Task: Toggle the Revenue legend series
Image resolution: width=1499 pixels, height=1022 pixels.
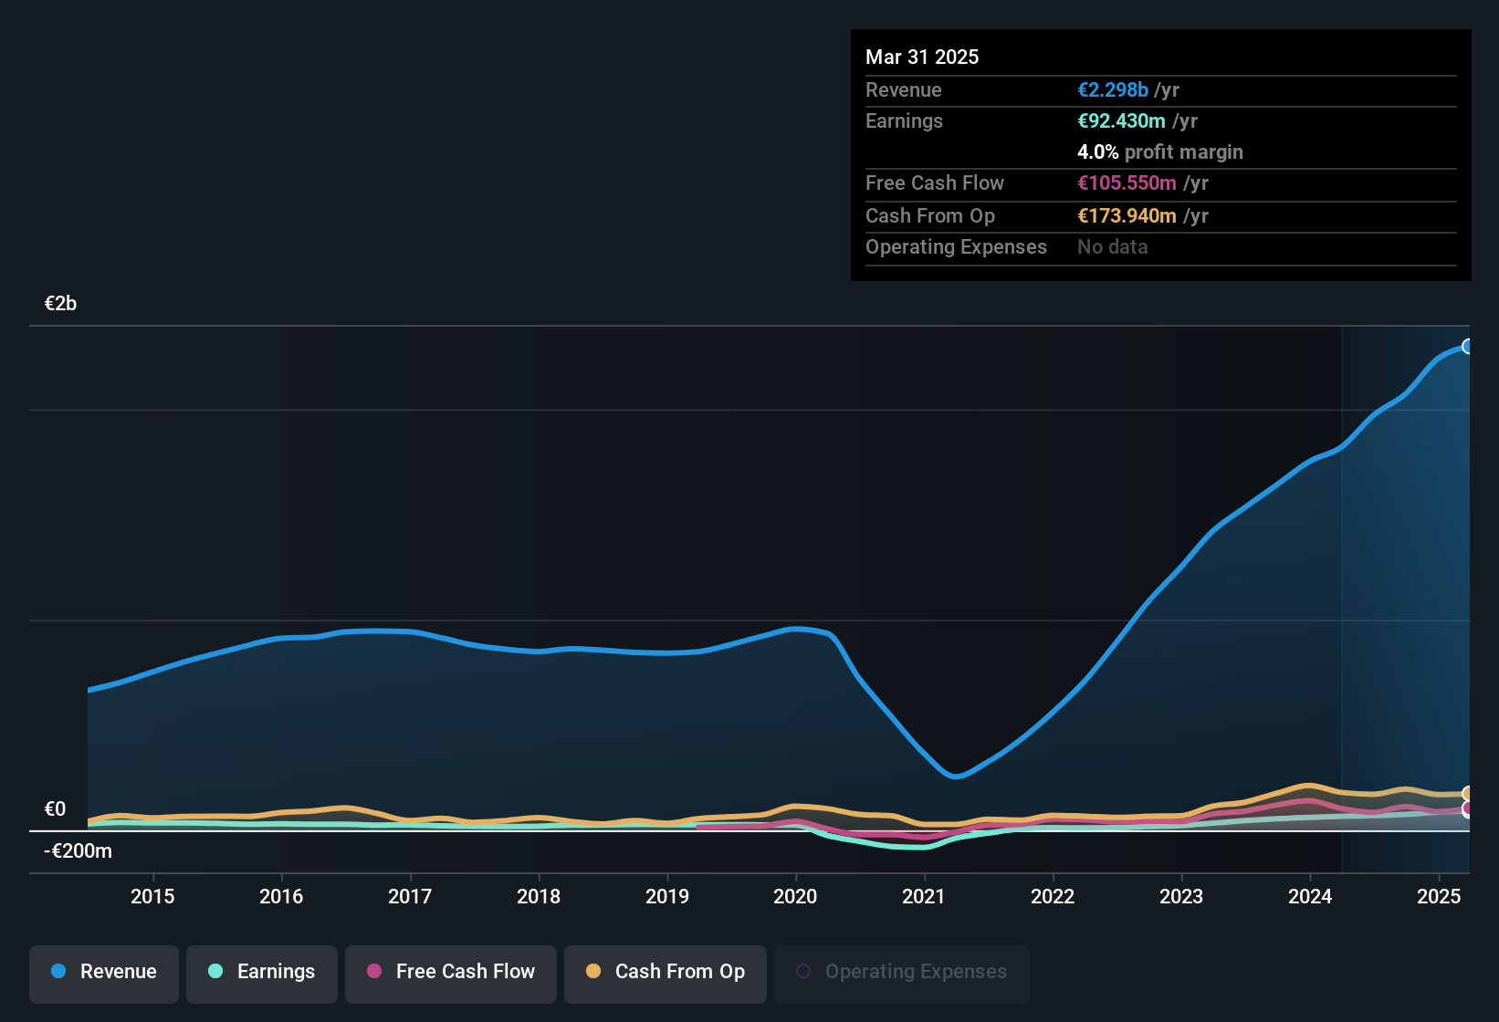Action: [104, 973]
